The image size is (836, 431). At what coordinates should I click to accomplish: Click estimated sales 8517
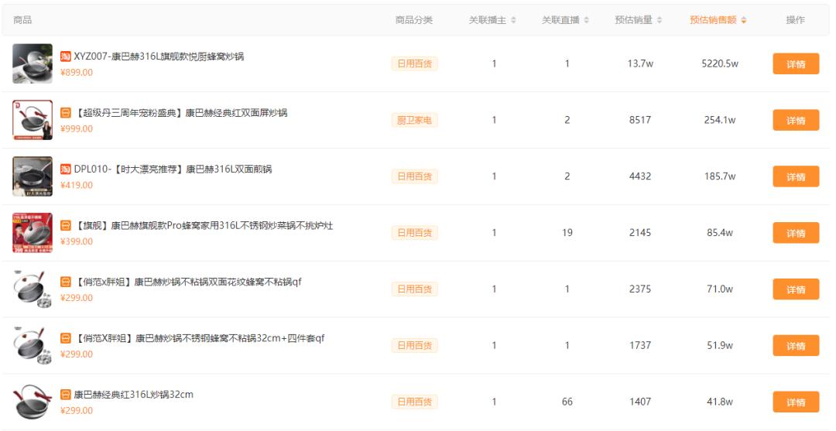coord(640,121)
